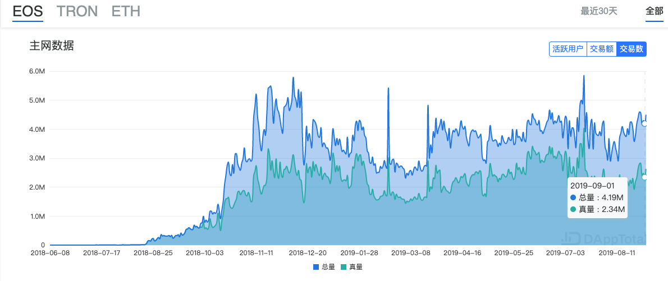Click the 4.0M y-axis label
668x281 pixels.
[x=37, y=129]
